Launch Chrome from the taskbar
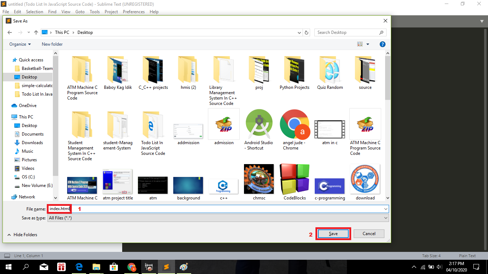Image resolution: width=488 pixels, height=274 pixels. 131,267
